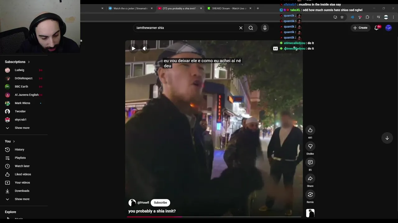
Task: Open YouTube notifications bell
Action: 377,28
